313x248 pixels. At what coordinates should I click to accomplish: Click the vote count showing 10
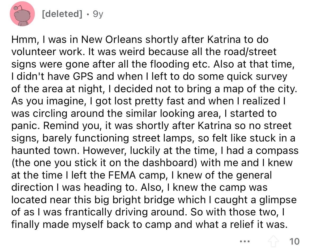click(294, 241)
